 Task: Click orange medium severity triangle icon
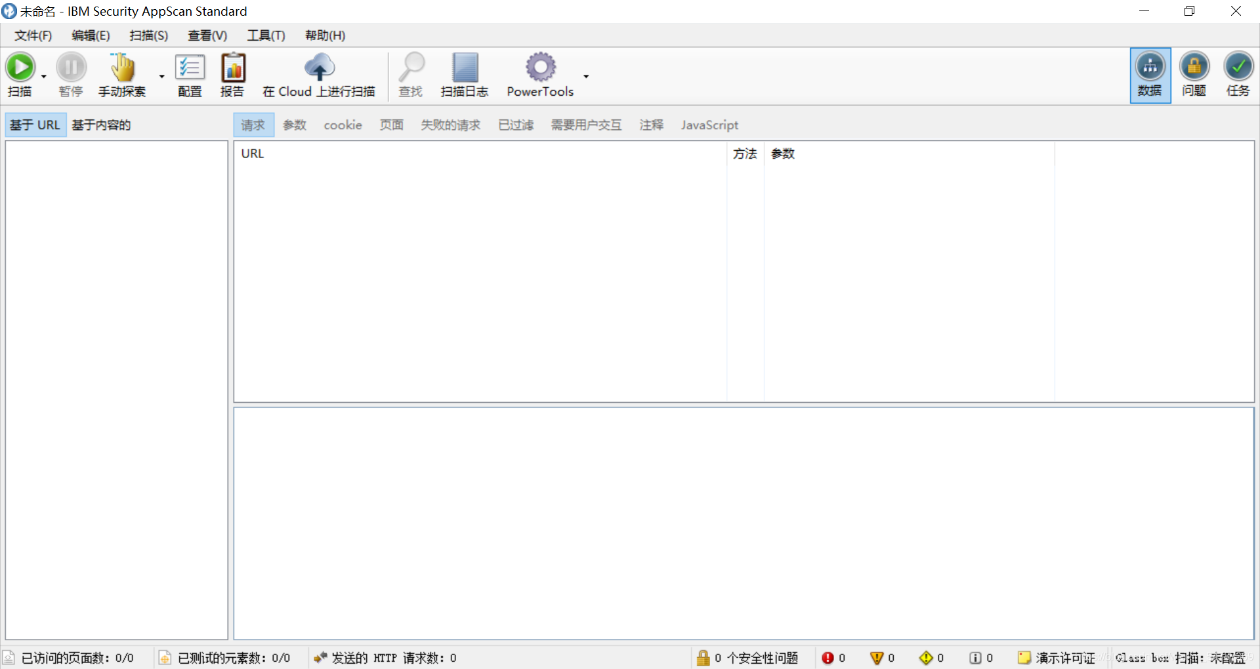pos(876,657)
